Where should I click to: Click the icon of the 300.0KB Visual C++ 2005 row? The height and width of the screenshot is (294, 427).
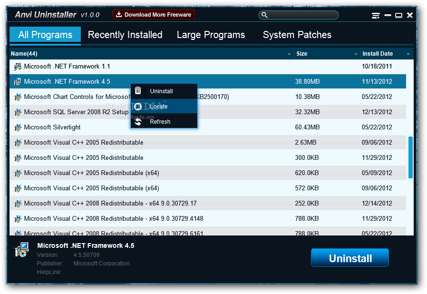[x=18, y=158]
